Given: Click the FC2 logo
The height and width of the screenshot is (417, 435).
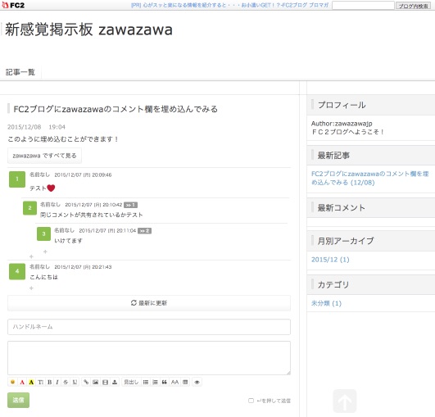Looking at the screenshot, I should tap(13, 5).
